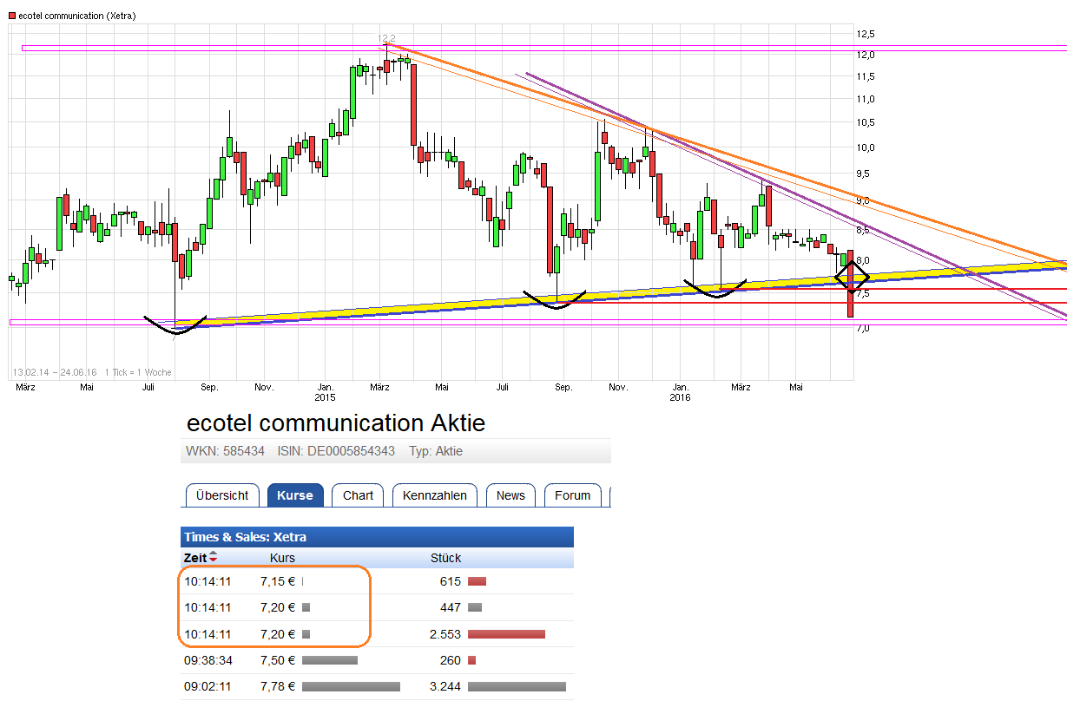The height and width of the screenshot is (714, 1067).
Task: Click the red volume bar beside 2.553
Action: [x=506, y=634]
